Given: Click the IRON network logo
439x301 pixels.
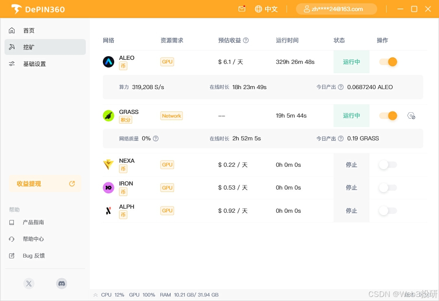Looking at the screenshot, I should [x=109, y=188].
